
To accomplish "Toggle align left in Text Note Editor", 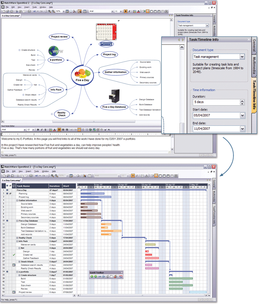I will tap(59, 130).
